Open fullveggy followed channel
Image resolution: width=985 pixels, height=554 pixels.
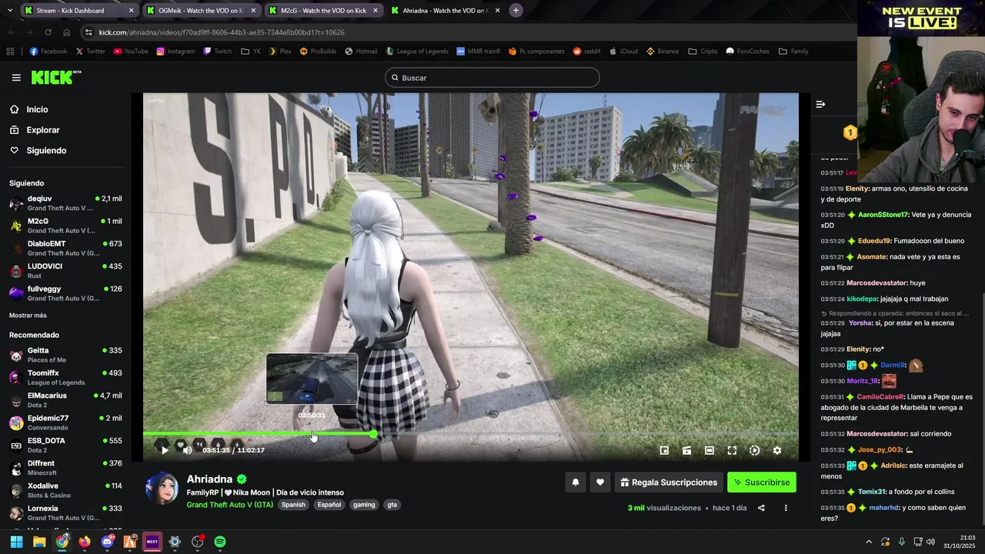point(65,293)
